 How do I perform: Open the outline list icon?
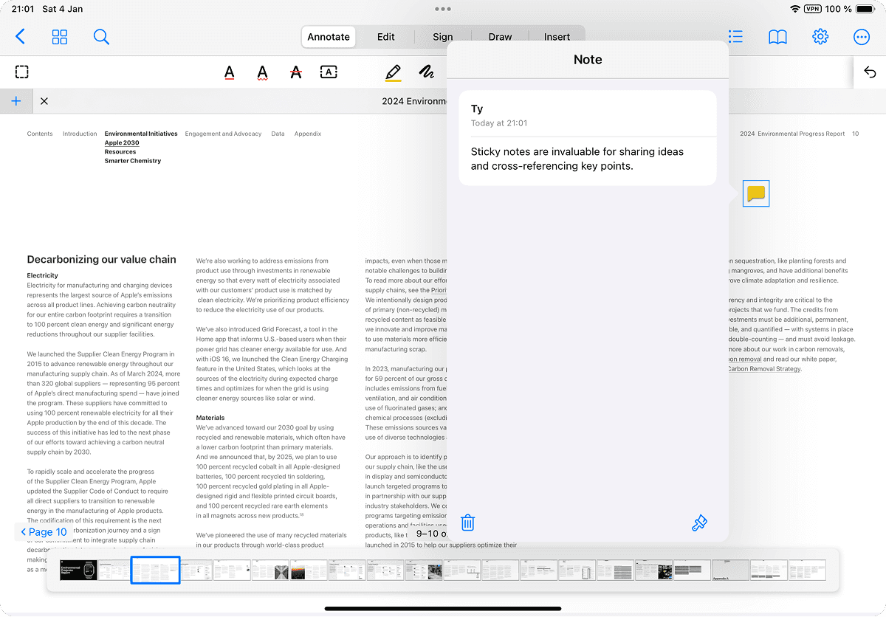[x=735, y=37]
